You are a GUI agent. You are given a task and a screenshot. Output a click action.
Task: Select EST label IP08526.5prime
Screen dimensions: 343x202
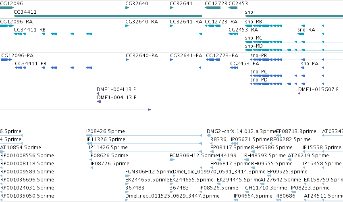219,188
